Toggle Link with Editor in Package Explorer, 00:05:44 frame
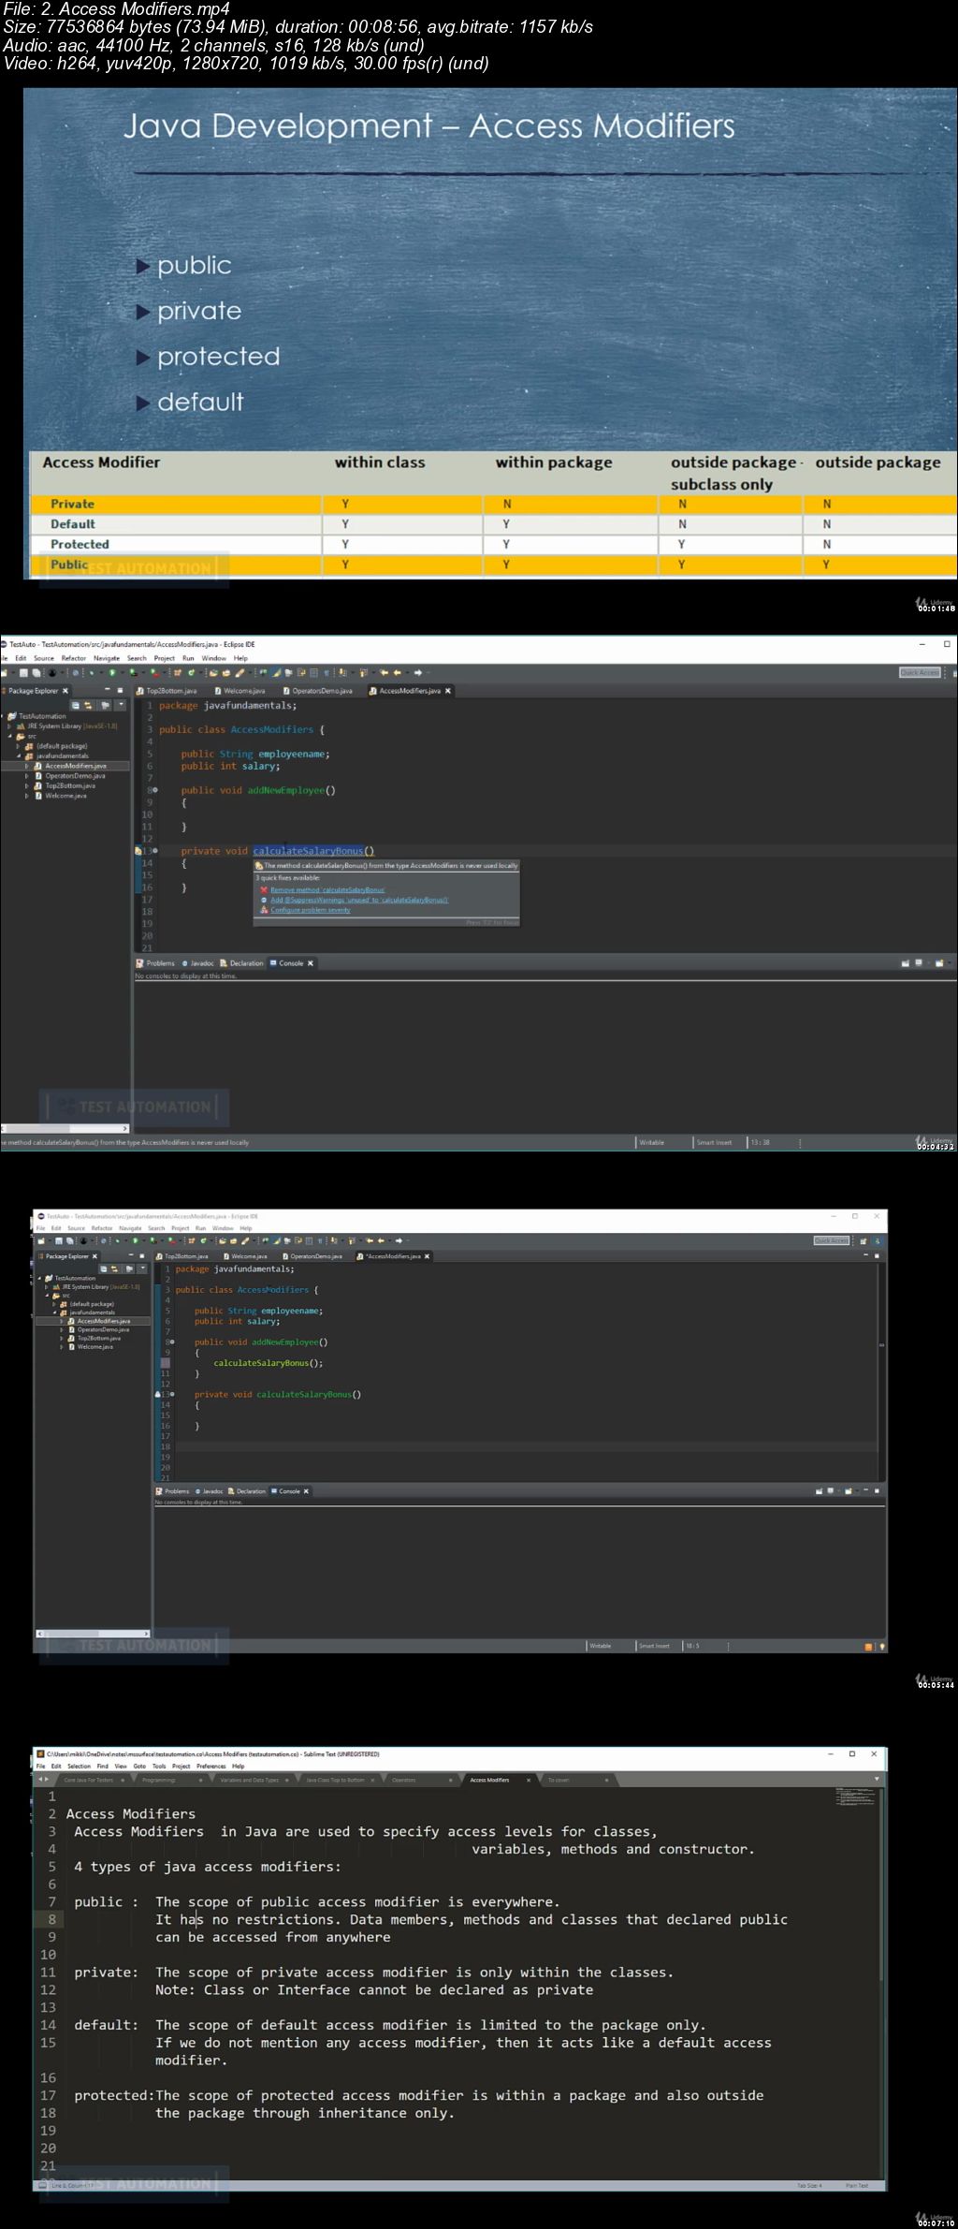The image size is (958, 2229). coord(115,1268)
